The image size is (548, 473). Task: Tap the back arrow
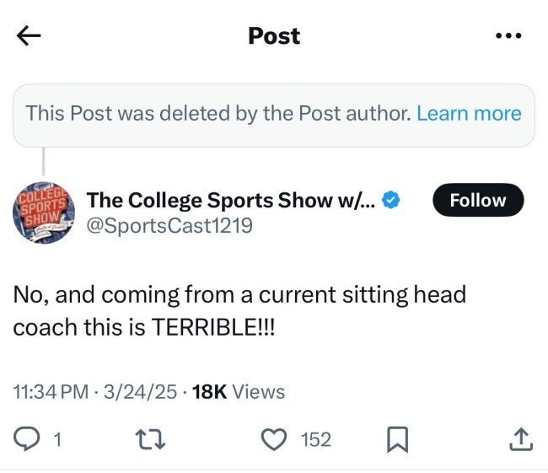click(x=29, y=35)
